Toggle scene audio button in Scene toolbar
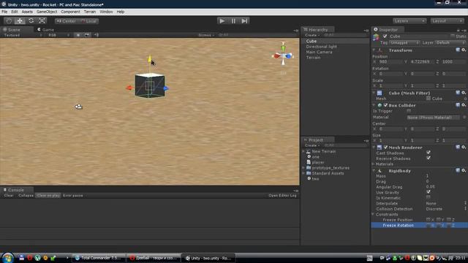 96,35
